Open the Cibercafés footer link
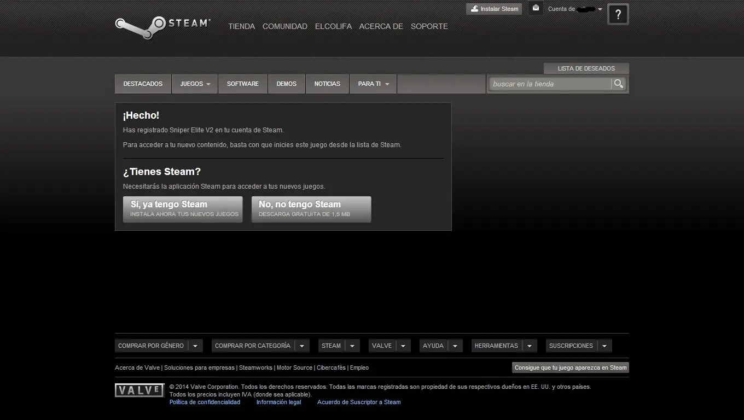 pyautogui.click(x=331, y=367)
